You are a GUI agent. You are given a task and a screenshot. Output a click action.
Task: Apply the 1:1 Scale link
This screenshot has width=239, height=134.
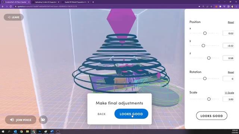point(229,93)
